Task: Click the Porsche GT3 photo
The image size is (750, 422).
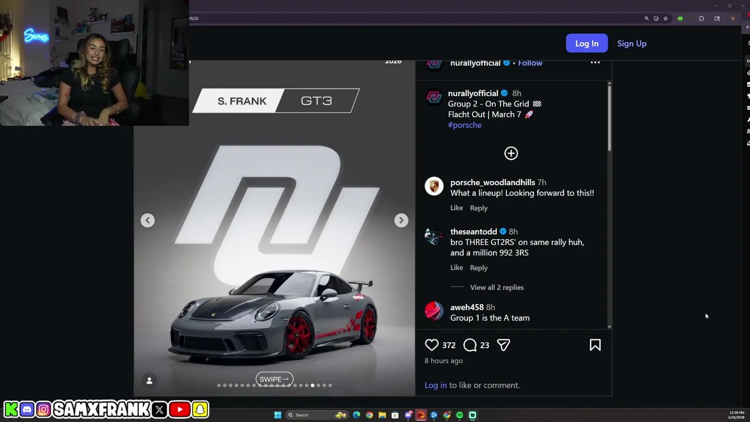Action: [274, 229]
